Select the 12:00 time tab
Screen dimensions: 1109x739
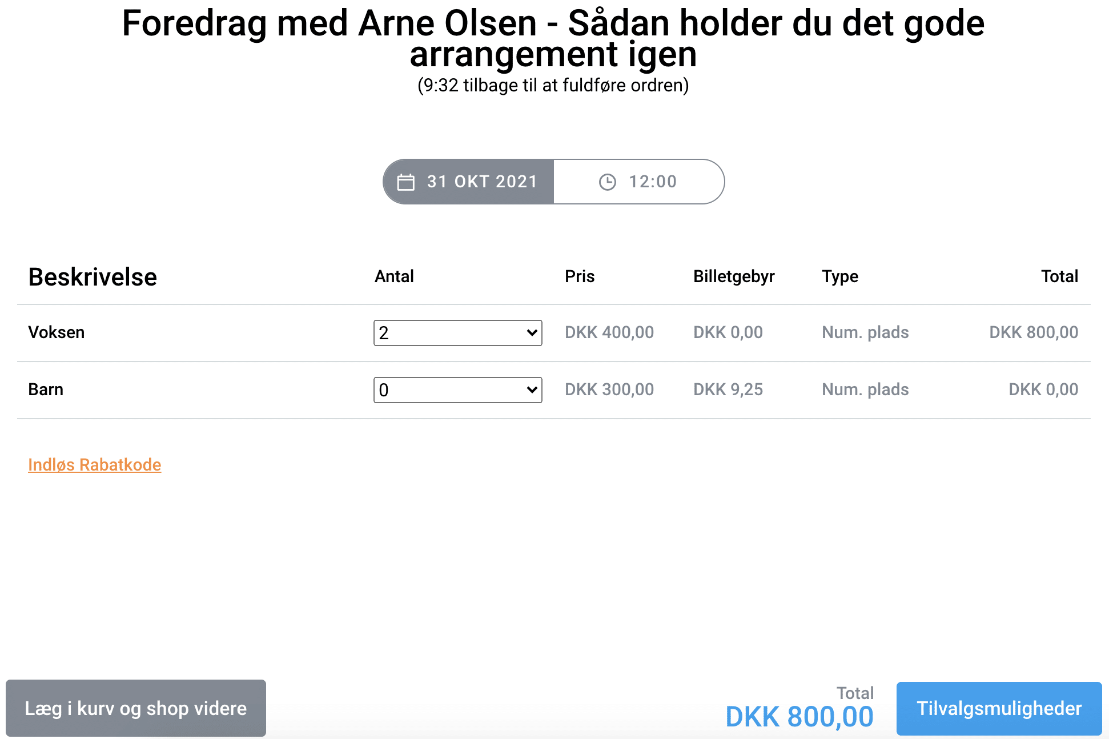tap(639, 182)
